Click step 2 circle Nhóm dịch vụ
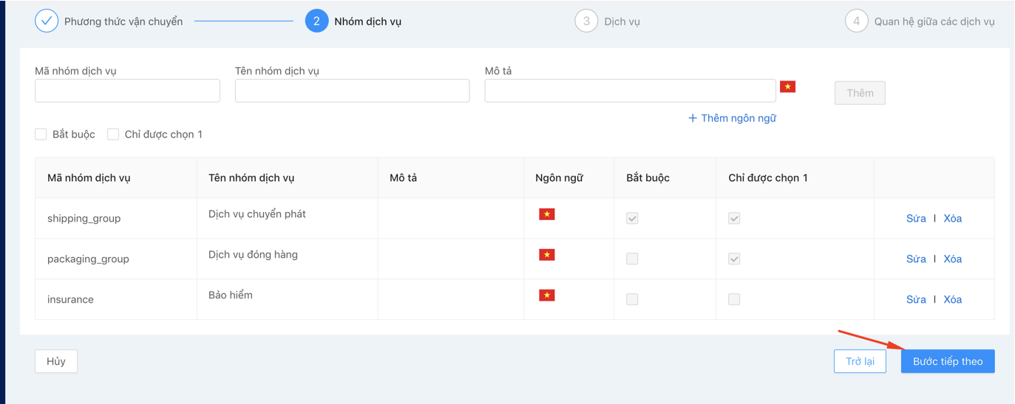Viewport: 1015px width, 404px height. coord(316,21)
